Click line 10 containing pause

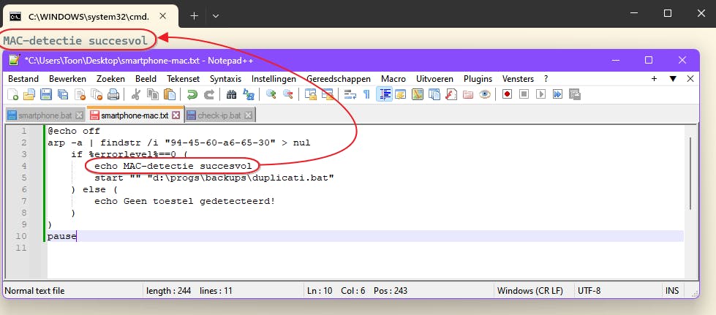pos(365,236)
